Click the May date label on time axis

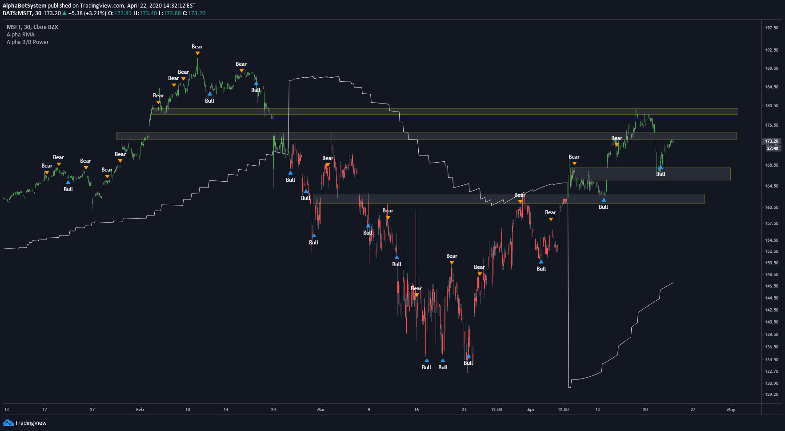731,410
